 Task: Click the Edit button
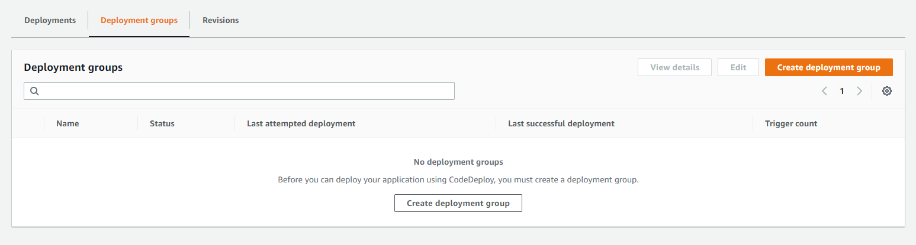pos(738,67)
